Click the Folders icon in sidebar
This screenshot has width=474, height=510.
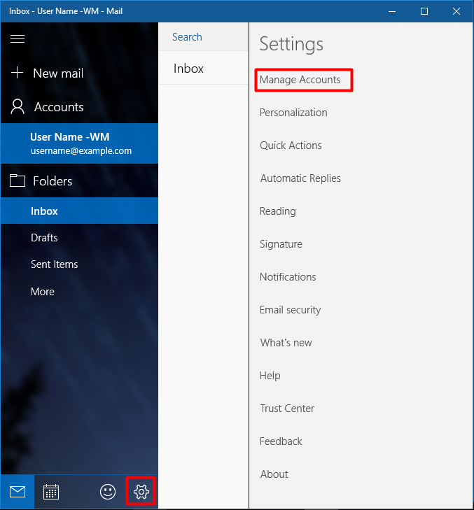click(18, 181)
